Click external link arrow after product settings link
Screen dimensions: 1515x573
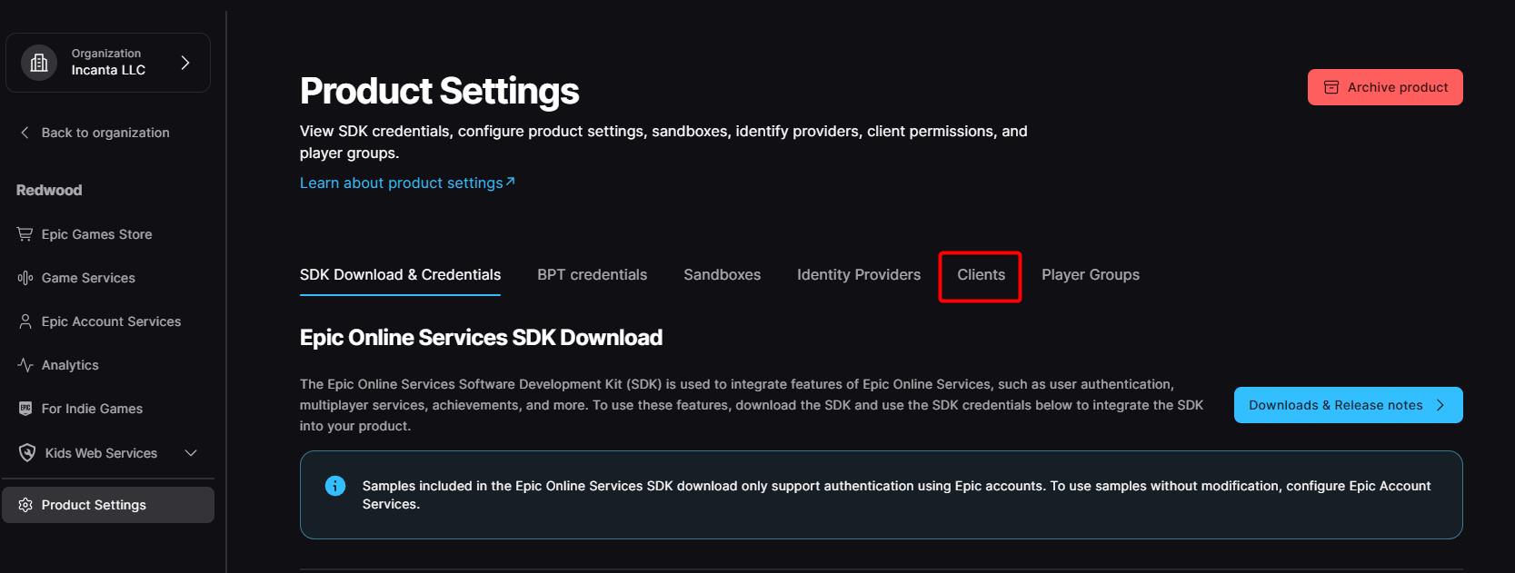click(510, 182)
